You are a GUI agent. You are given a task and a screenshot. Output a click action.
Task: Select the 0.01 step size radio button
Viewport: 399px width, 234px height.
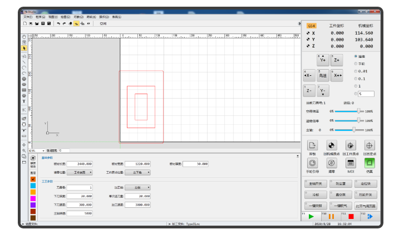pos(356,71)
